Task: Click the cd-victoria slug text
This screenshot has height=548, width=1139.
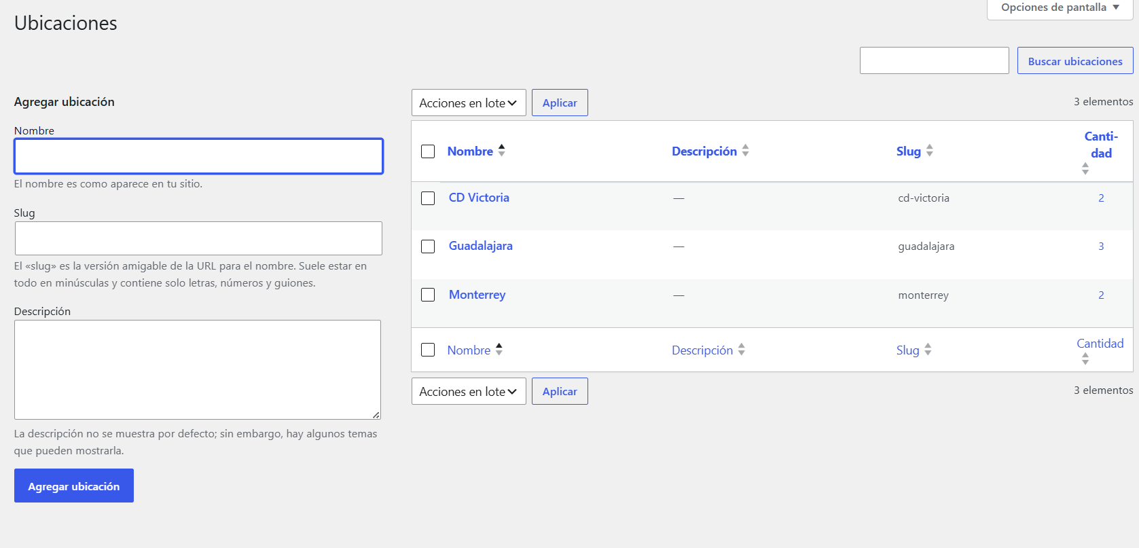Action: tap(924, 198)
